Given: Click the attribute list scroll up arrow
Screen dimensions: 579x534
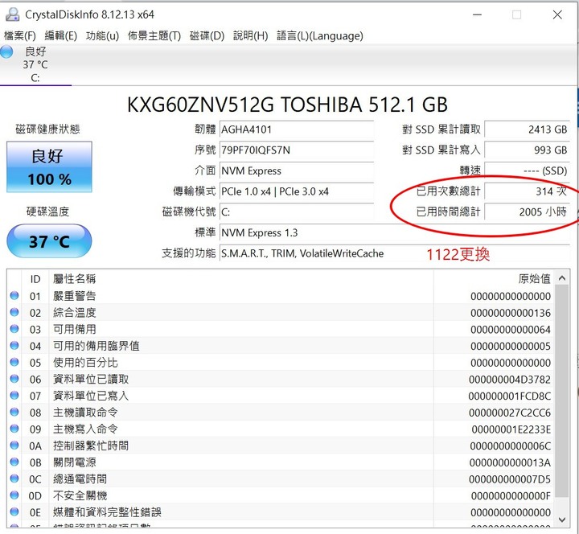Looking at the screenshot, I should (562, 278).
